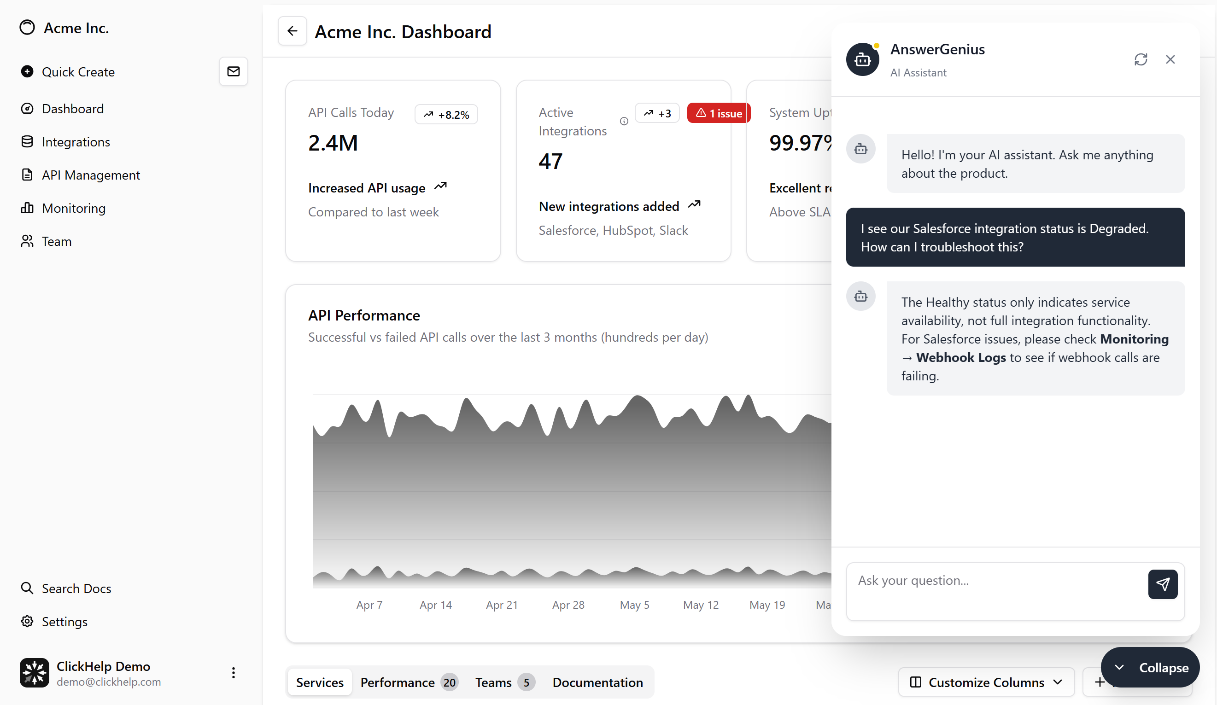Select the Documentation tab
Image resolution: width=1217 pixels, height=705 pixels.
coord(597,682)
